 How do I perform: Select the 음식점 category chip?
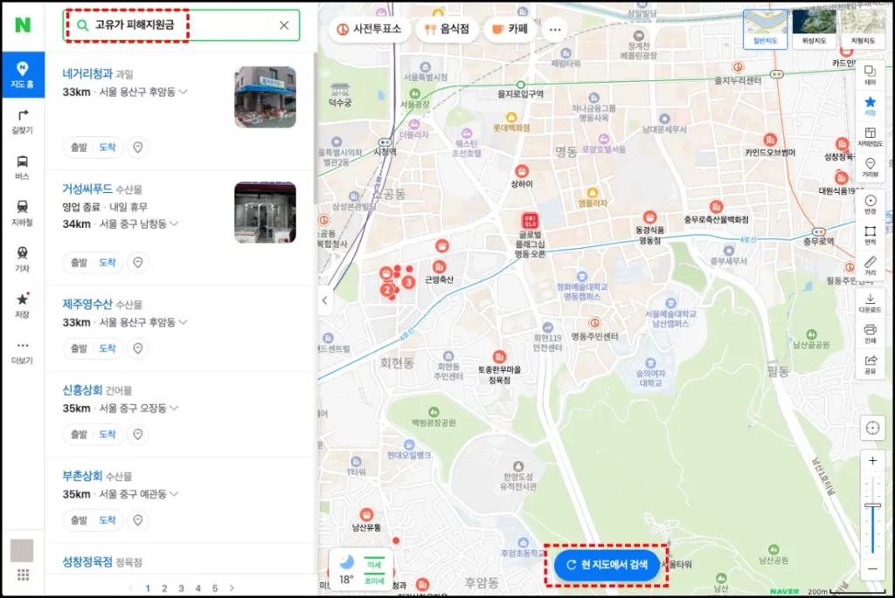(447, 29)
